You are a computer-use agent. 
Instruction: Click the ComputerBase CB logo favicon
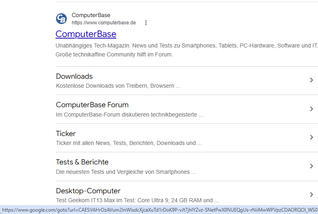[61, 19]
